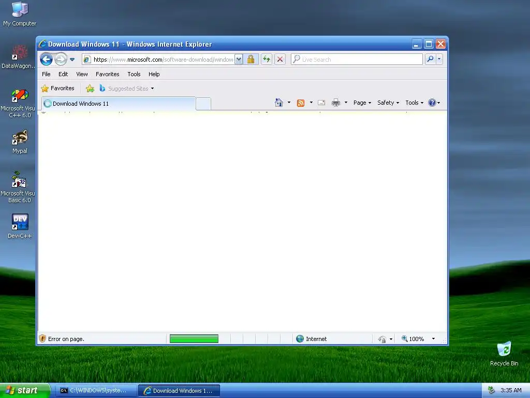The width and height of the screenshot is (530, 398).
Task: Change zoom level at 100% button
Action: point(413,339)
